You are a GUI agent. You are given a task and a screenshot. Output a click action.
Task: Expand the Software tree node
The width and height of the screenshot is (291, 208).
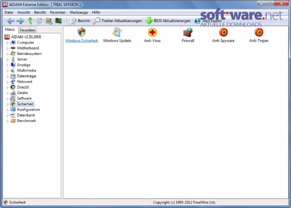pyautogui.click(x=8, y=99)
